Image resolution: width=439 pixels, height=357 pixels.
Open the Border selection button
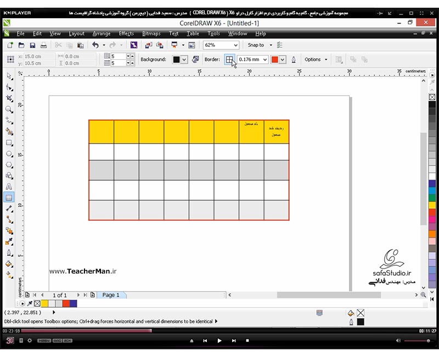(x=229, y=59)
